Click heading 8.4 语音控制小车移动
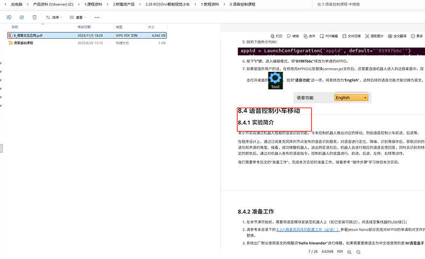The width and height of the screenshot is (425, 259). [269, 111]
